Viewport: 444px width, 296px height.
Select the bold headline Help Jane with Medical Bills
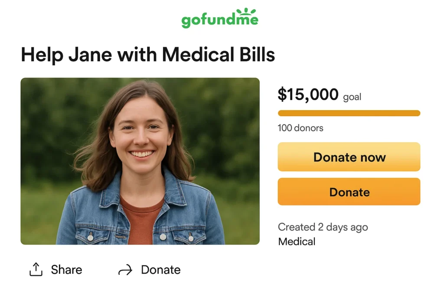point(148,55)
